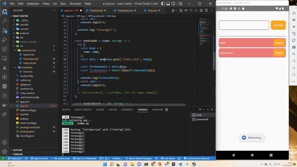The width and height of the screenshot is (297, 167).
Task: Toggle primary sidebar layout button
Action: 163,4
